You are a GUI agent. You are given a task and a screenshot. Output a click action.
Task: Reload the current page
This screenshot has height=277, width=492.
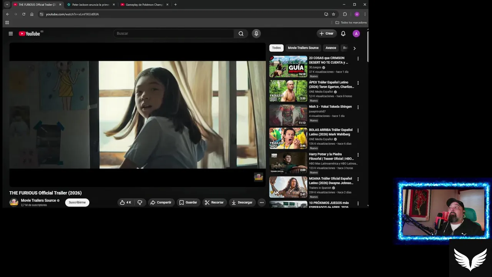coord(24,14)
